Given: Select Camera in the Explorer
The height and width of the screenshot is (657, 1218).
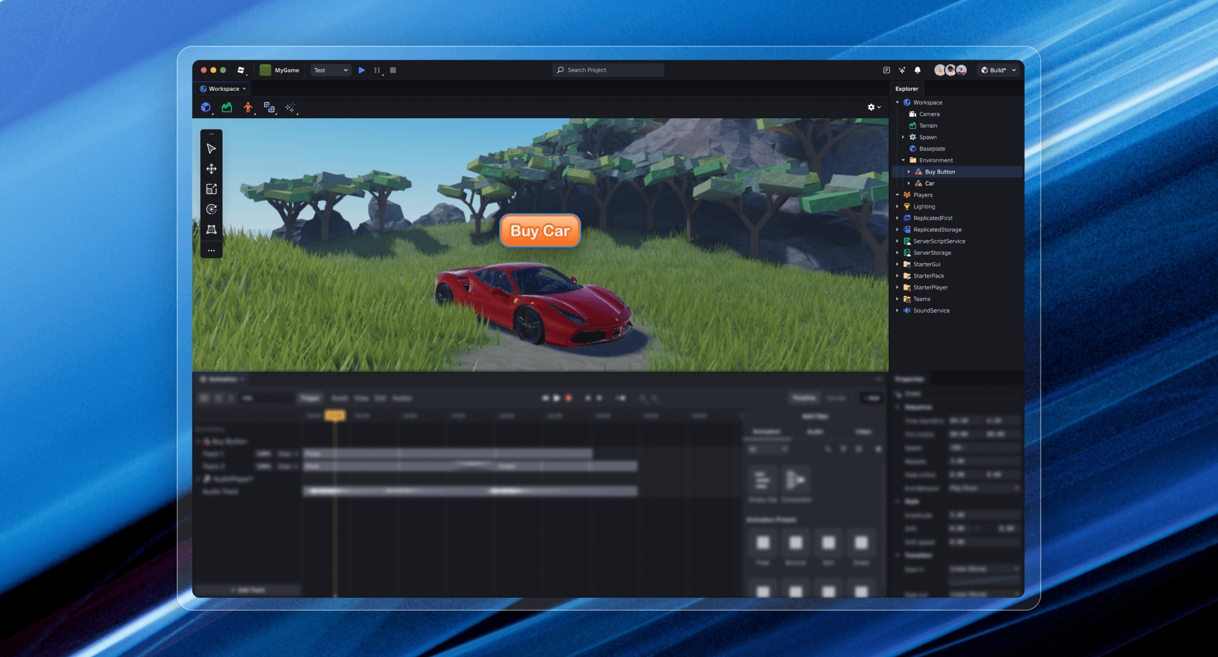Looking at the screenshot, I should pyautogui.click(x=929, y=114).
